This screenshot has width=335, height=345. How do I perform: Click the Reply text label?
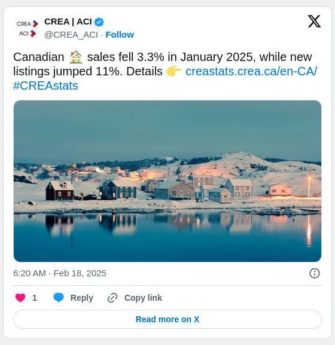[82, 298]
